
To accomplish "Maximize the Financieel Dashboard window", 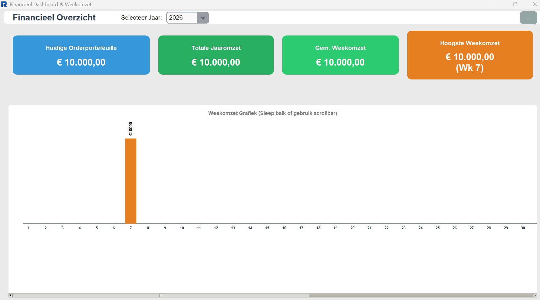I will 515,4.
